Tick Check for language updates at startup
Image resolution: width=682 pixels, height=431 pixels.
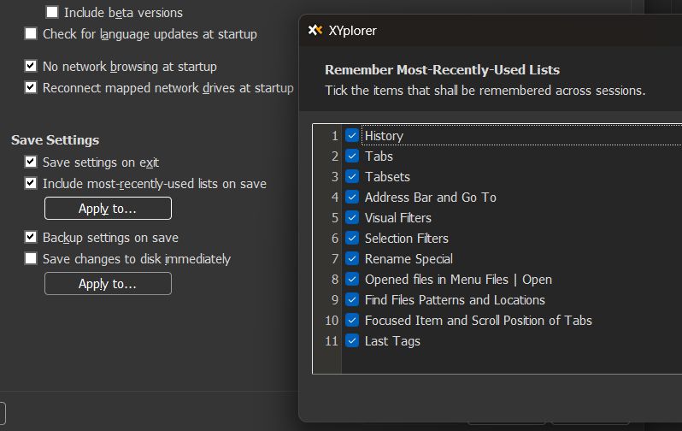[x=31, y=34]
